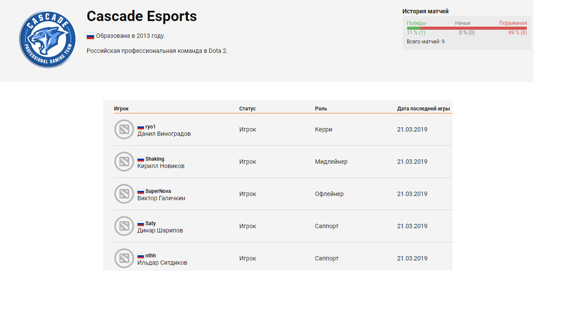Sort by Дата последней игры header
This screenshot has height=330, width=587.
423,109
